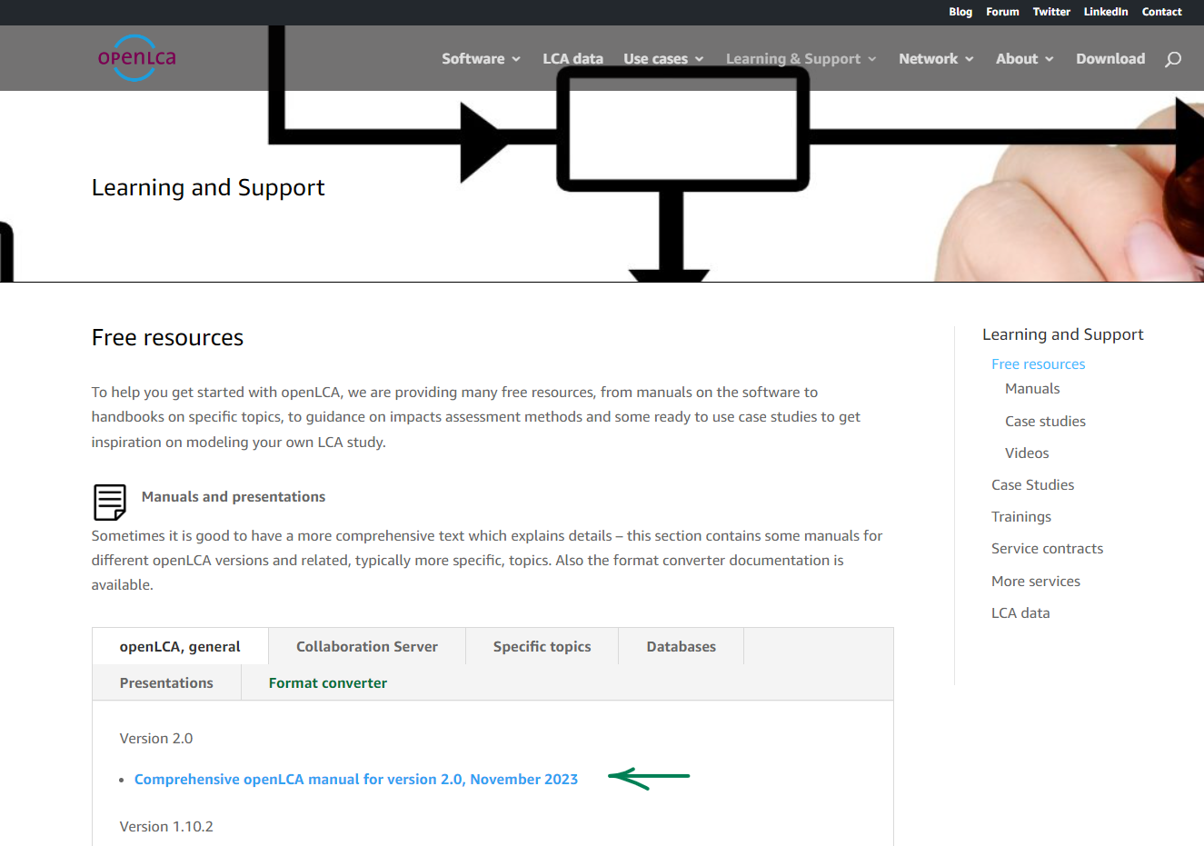Go to the Download page
Screen dimensions: 1204x846
click(1110, 58)
